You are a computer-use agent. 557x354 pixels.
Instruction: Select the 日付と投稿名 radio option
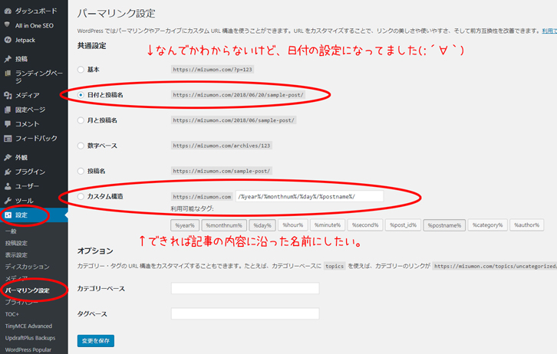point(81,95)
